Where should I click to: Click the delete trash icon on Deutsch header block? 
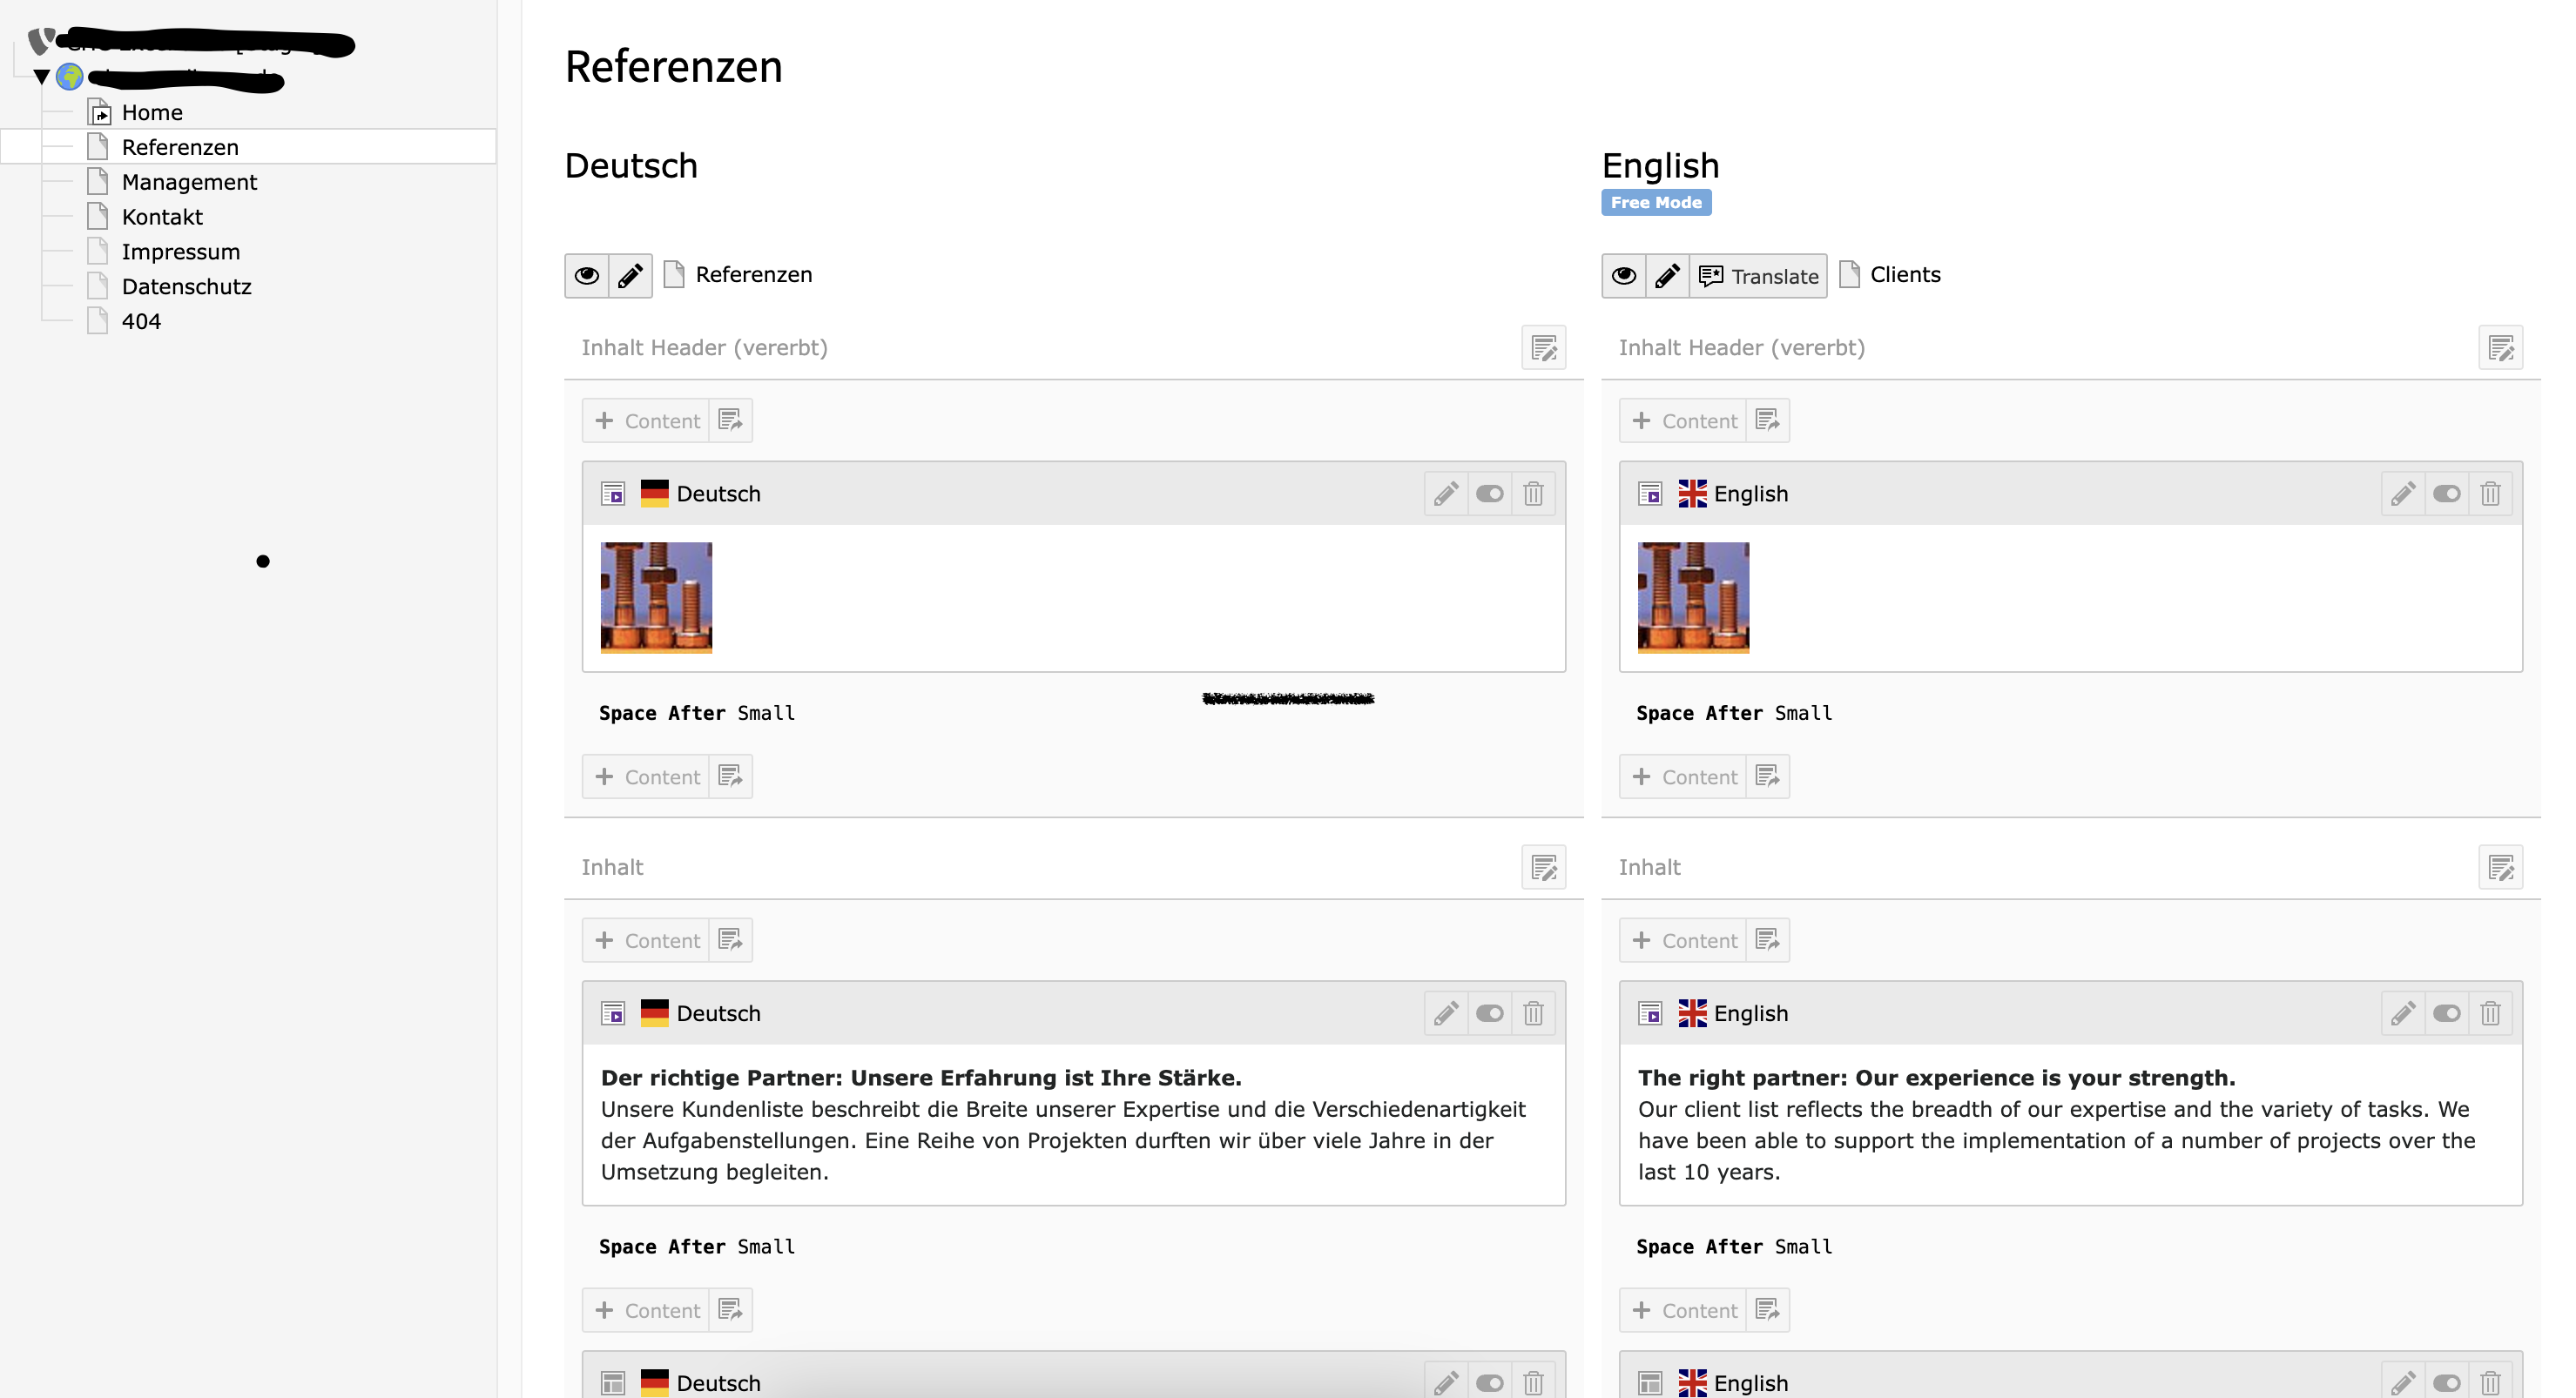click(x=1534, y=493)
